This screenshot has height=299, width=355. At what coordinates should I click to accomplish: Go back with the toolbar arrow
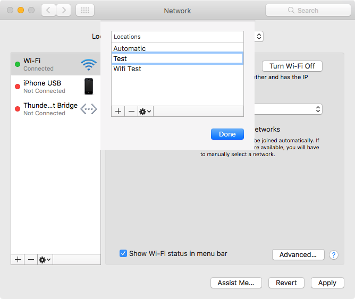[48, 10]
